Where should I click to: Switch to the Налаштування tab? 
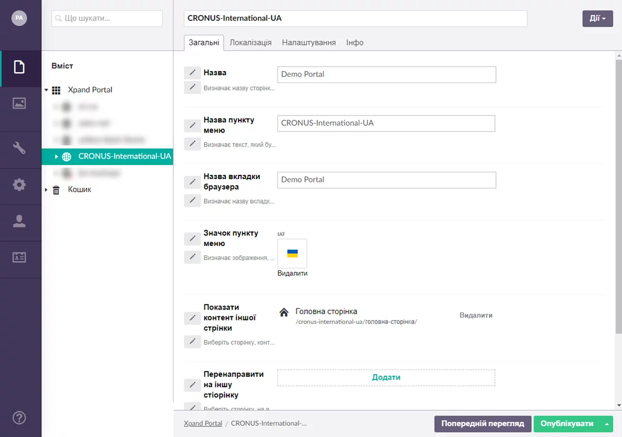(x=308, y=43)
